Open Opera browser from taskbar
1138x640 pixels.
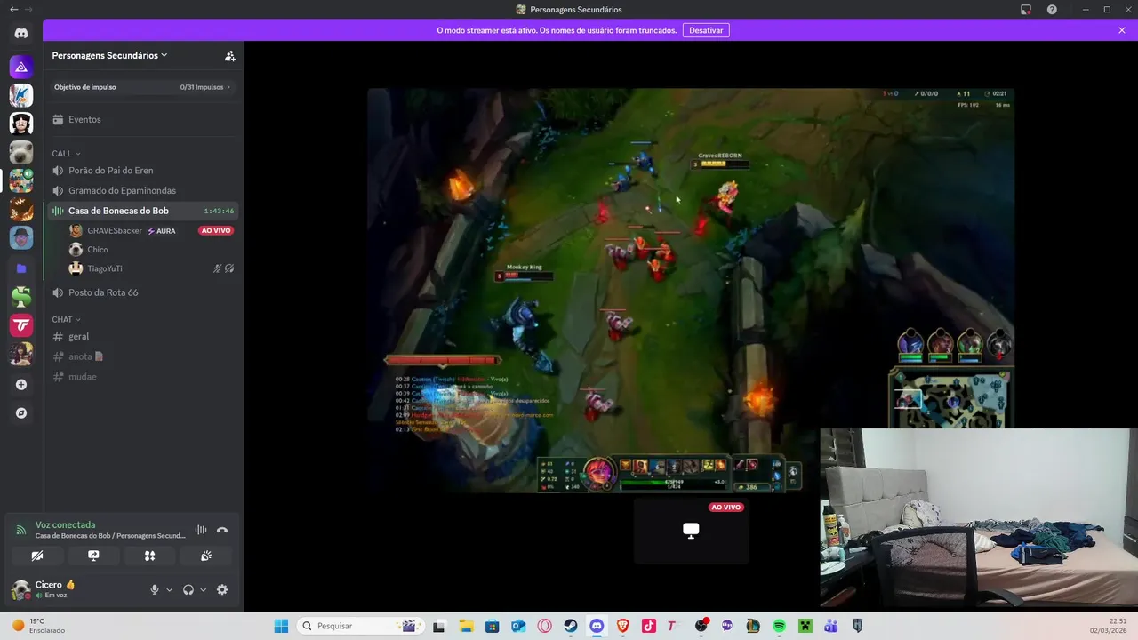[x=544, y=626]
